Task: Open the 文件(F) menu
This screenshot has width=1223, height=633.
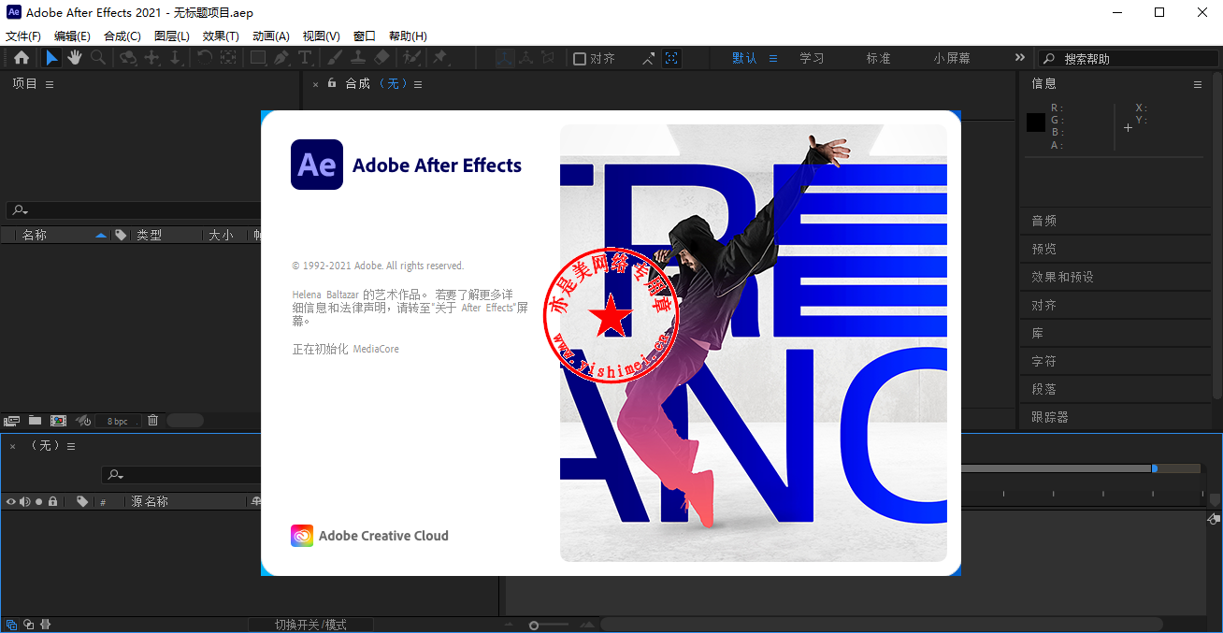Action: click(x=23, y=36)
